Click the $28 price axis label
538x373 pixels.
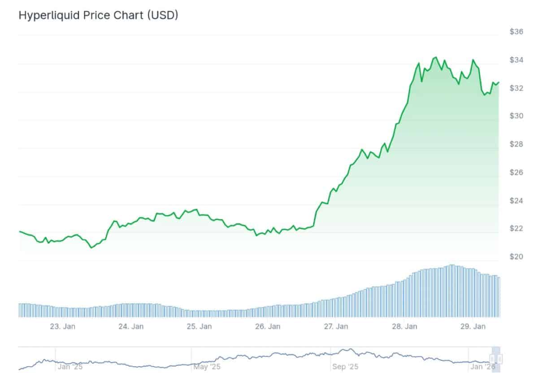517,144
